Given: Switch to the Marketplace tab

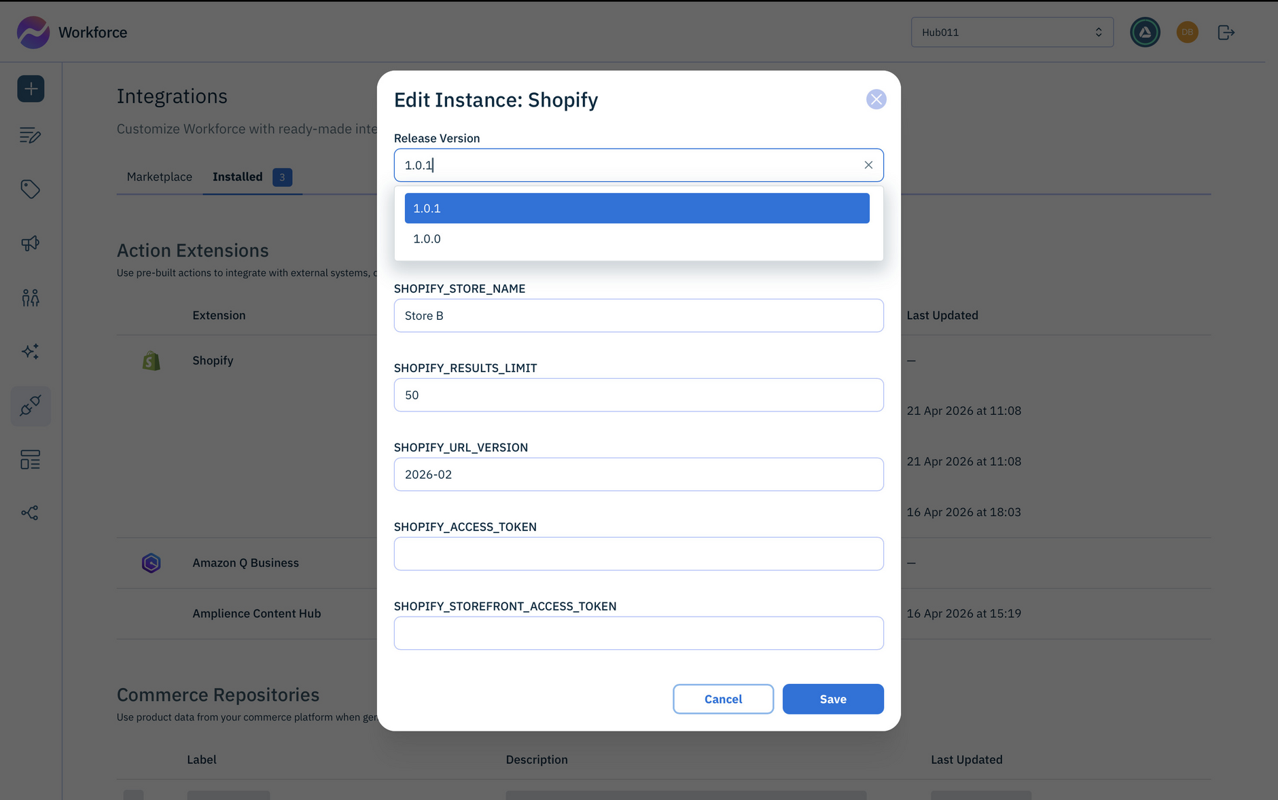Looking at the screenshot, I should tap(159, 177).
